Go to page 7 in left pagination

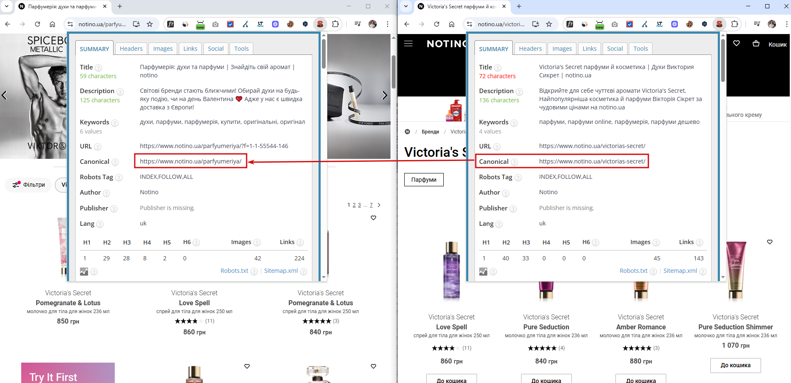pos(371,205)
